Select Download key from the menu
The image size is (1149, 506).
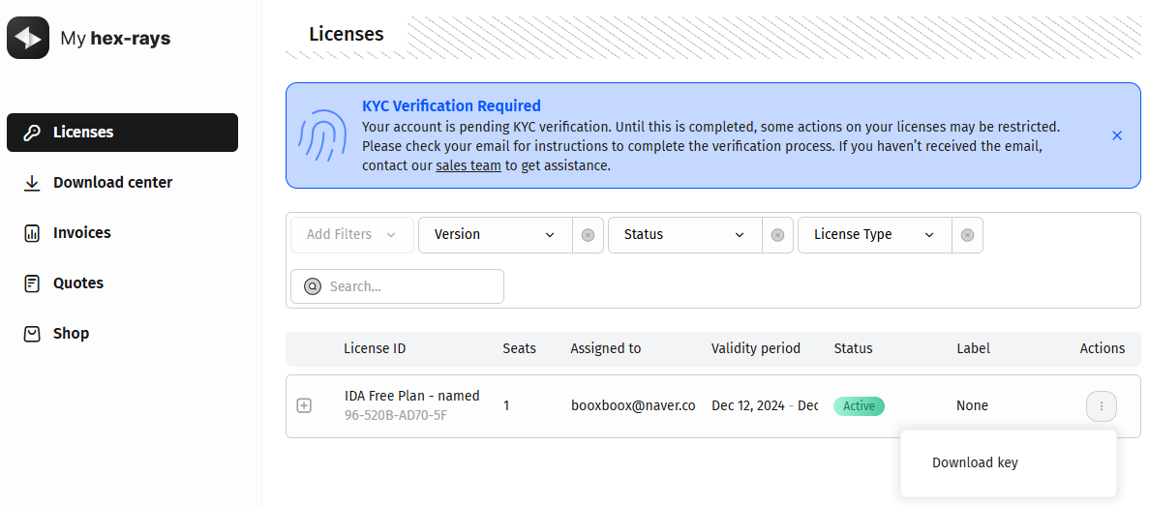coord(975,462)
